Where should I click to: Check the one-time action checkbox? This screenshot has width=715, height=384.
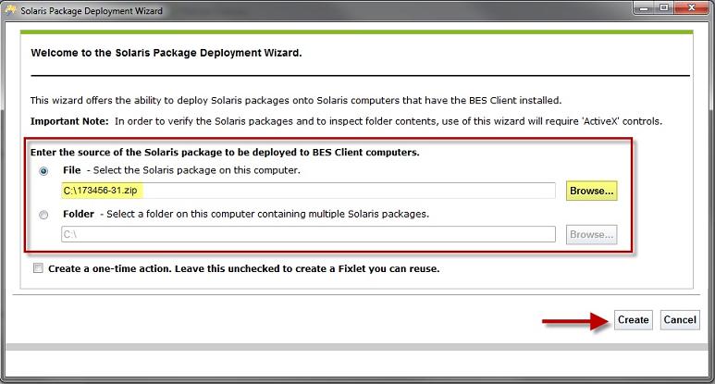coord(38,268)
